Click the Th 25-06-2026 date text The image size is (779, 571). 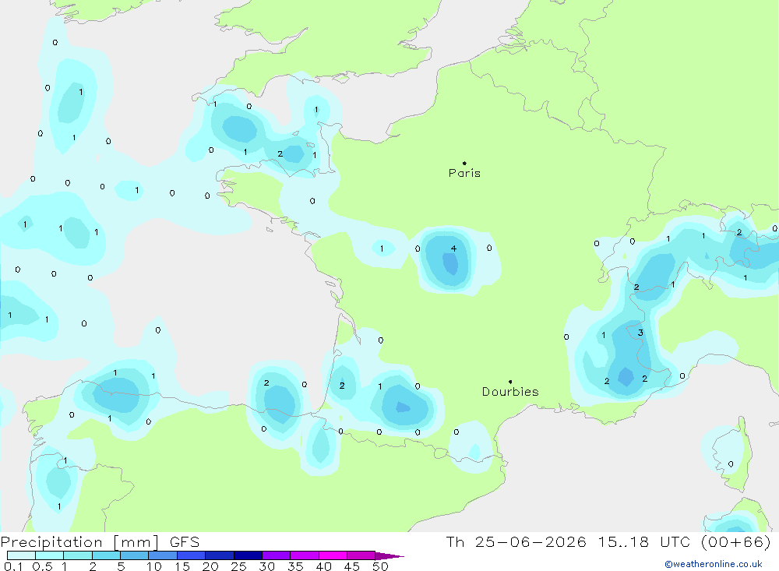point(516,542)
